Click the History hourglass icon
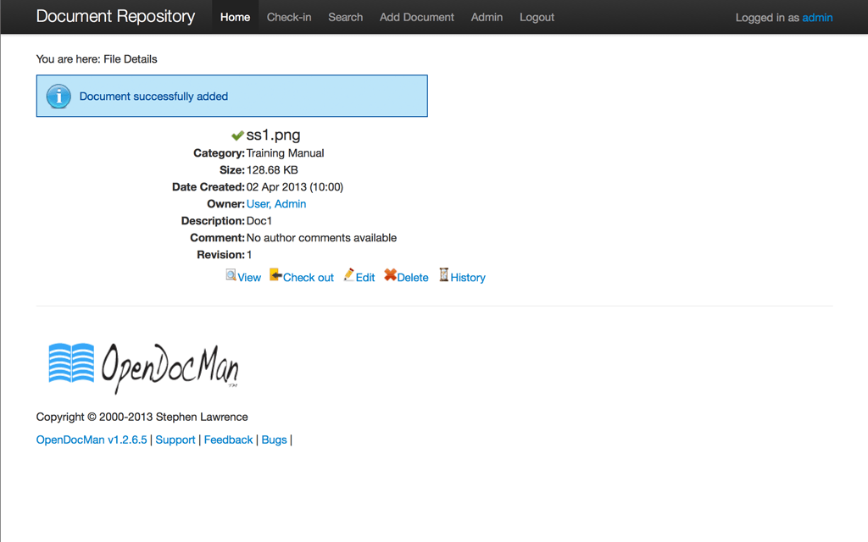The image size is (868, 542). coord(443,275)
